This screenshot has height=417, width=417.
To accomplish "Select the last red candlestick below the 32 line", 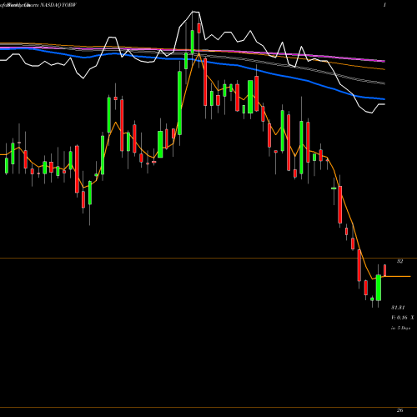I will [385, 270].
